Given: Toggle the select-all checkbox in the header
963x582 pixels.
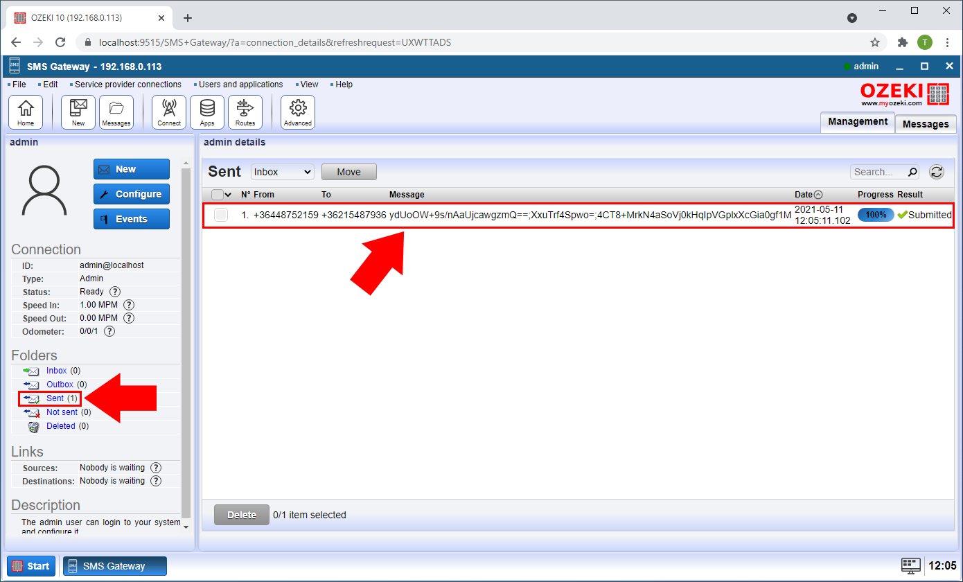Looking at the screenshot, I should [x=218, y=195].
